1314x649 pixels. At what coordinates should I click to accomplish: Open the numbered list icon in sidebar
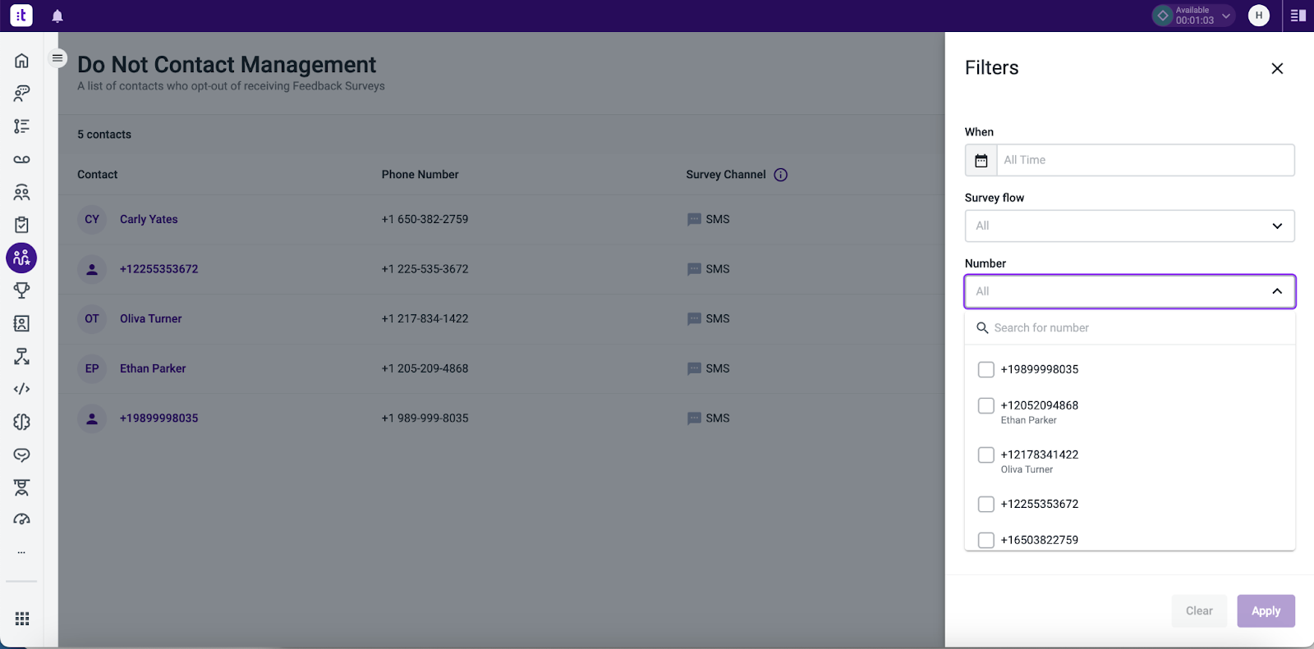click(21, 126)
